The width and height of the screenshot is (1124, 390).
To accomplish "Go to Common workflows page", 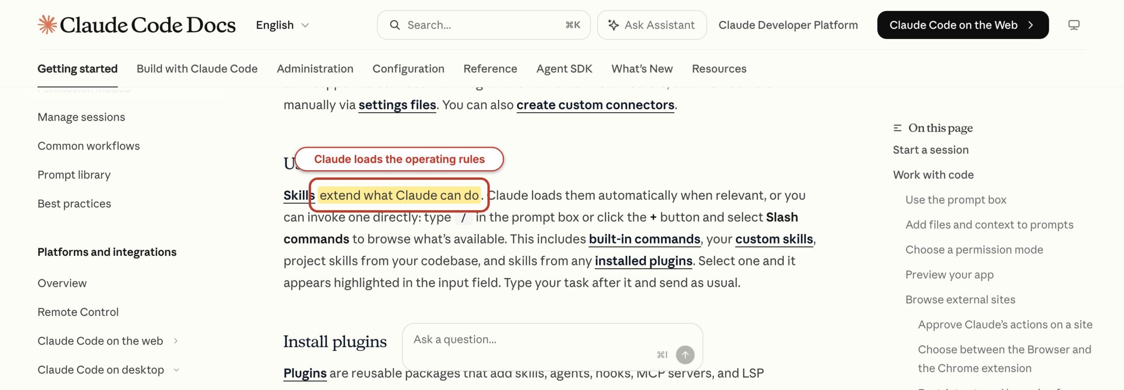I will click(x=89, y=146).
